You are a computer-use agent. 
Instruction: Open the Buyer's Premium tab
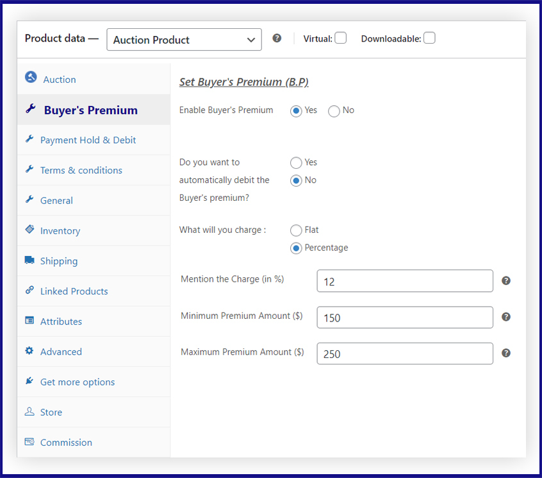94,110
